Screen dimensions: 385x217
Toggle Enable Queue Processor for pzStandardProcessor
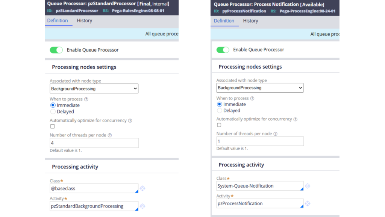point(56,50)
